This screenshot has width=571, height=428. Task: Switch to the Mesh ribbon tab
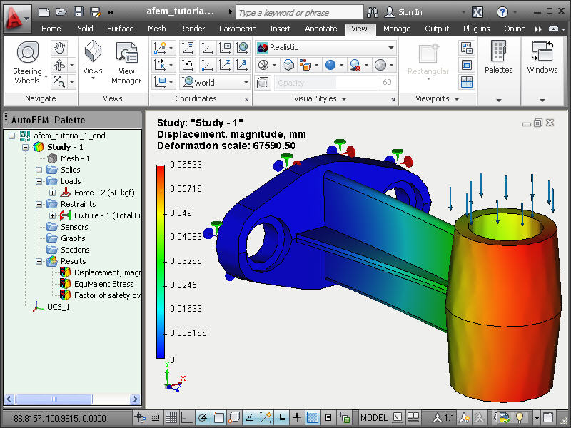(156, 29)
